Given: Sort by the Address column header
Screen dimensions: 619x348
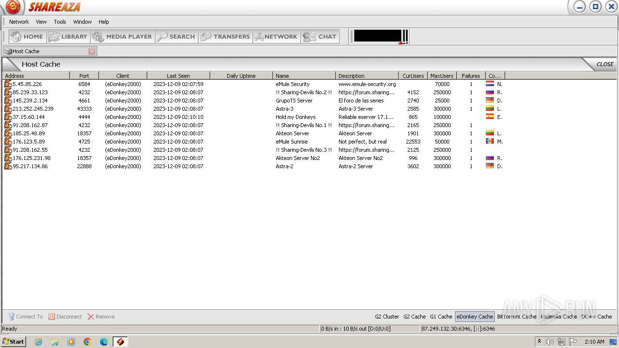Looking at the screenshot, I should click(x=36, y=76).
